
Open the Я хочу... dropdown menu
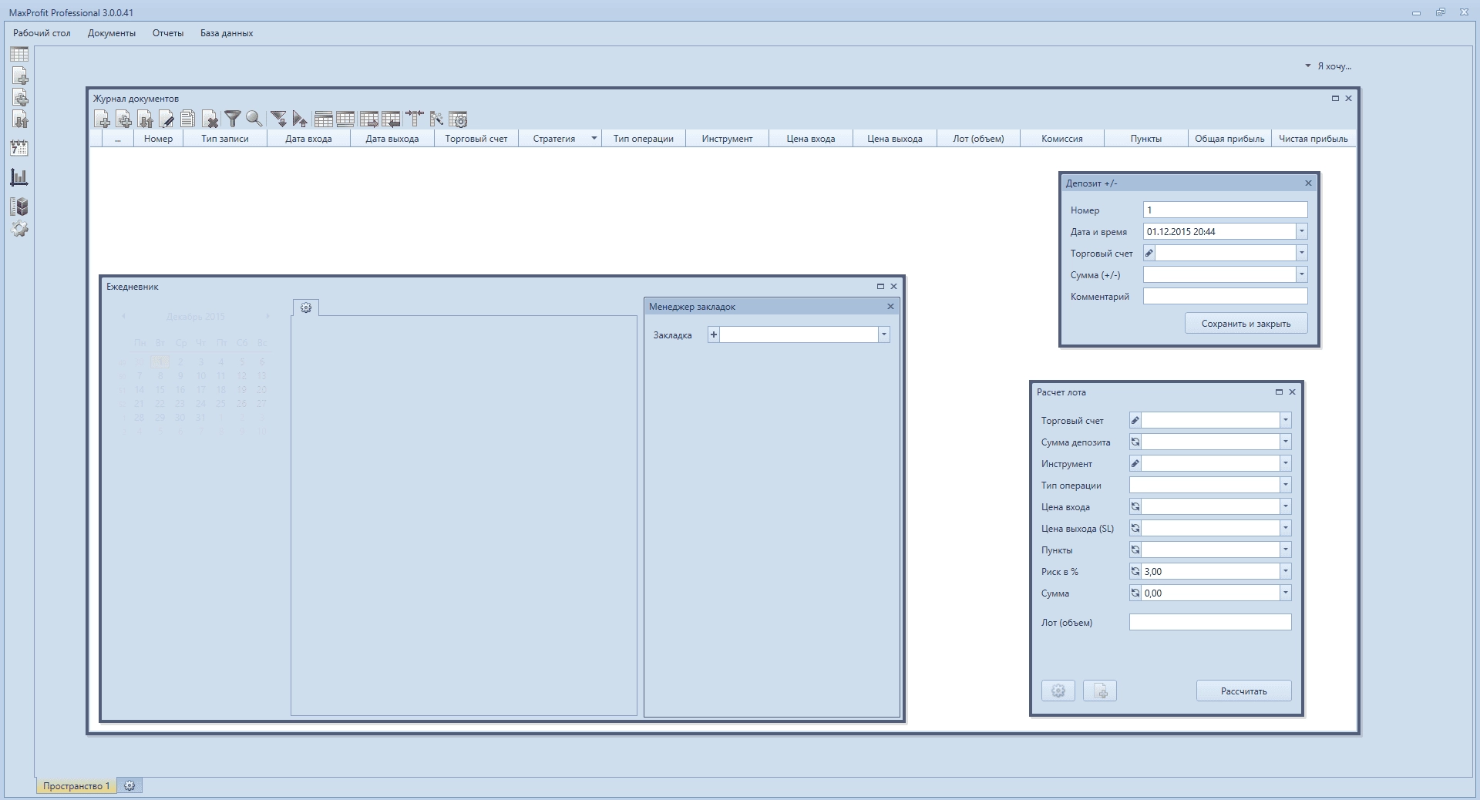[x=1328, y=66]
